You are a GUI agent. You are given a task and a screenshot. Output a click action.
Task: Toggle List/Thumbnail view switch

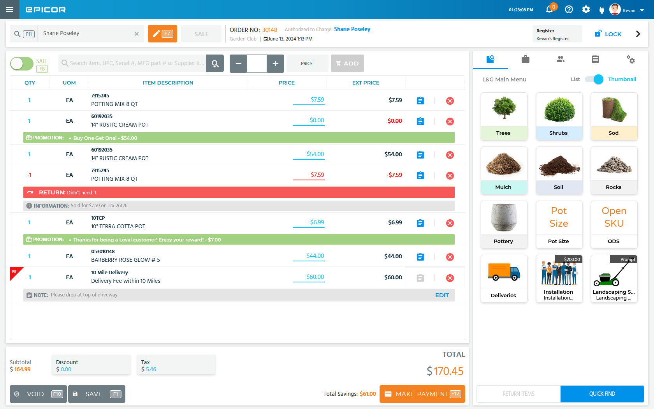(594, 79)
